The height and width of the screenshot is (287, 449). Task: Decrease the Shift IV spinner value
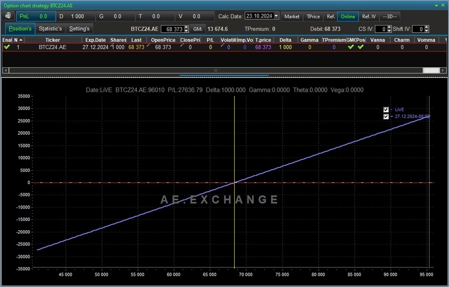(x=426, y=31)
